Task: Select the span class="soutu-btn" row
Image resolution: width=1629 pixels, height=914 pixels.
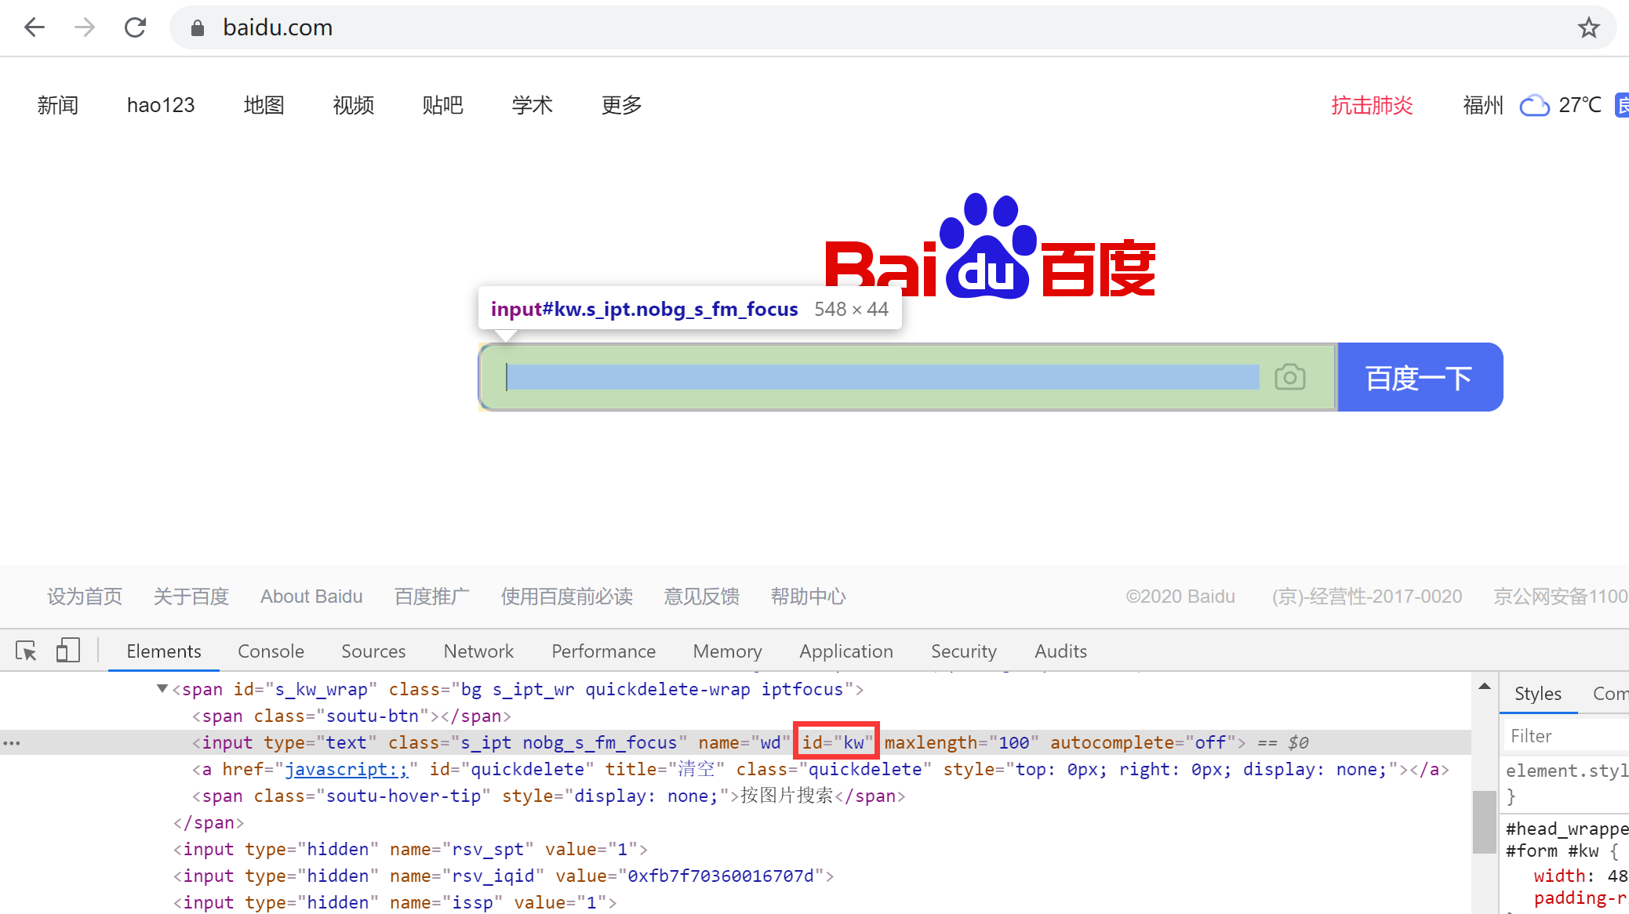Action: click(351, 716)
